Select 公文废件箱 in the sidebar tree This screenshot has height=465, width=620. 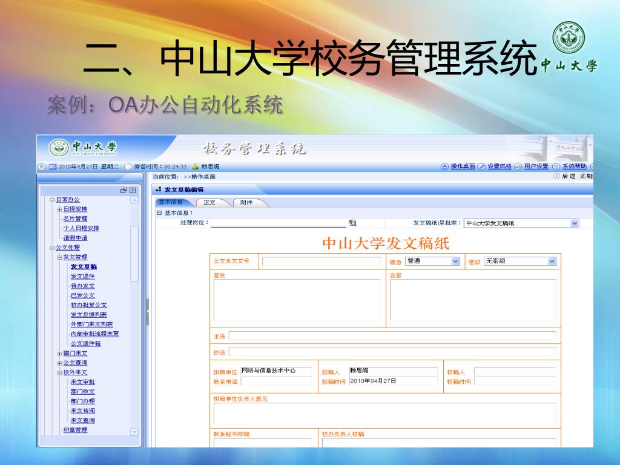[x=86, y=344]
